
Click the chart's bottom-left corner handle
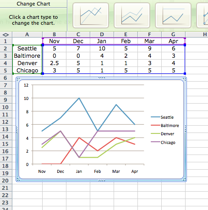[x=18, y=179]
